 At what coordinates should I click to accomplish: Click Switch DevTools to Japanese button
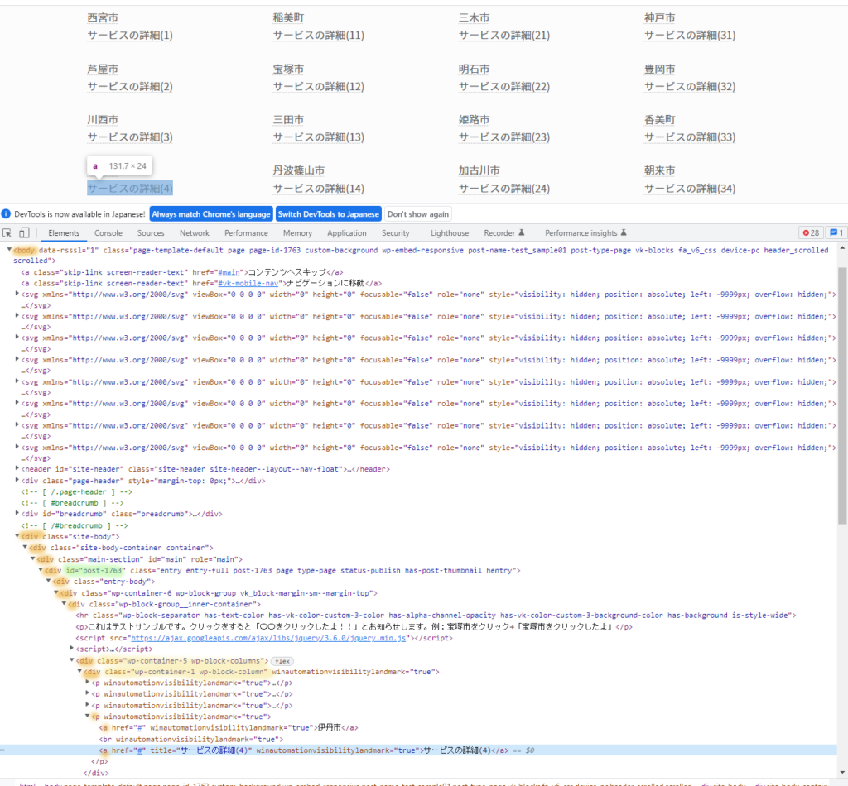click(328, 214)
